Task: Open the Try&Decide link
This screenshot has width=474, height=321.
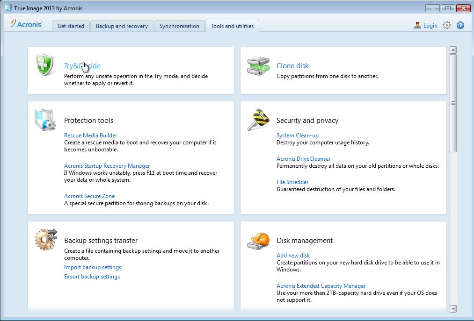Action: 82,65
